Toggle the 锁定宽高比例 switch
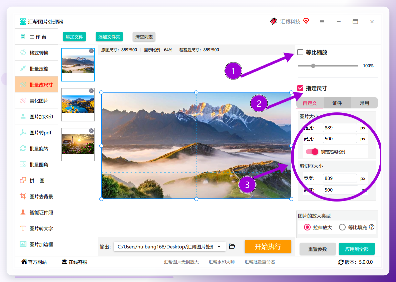396x282 pixels. coord(312,151)
